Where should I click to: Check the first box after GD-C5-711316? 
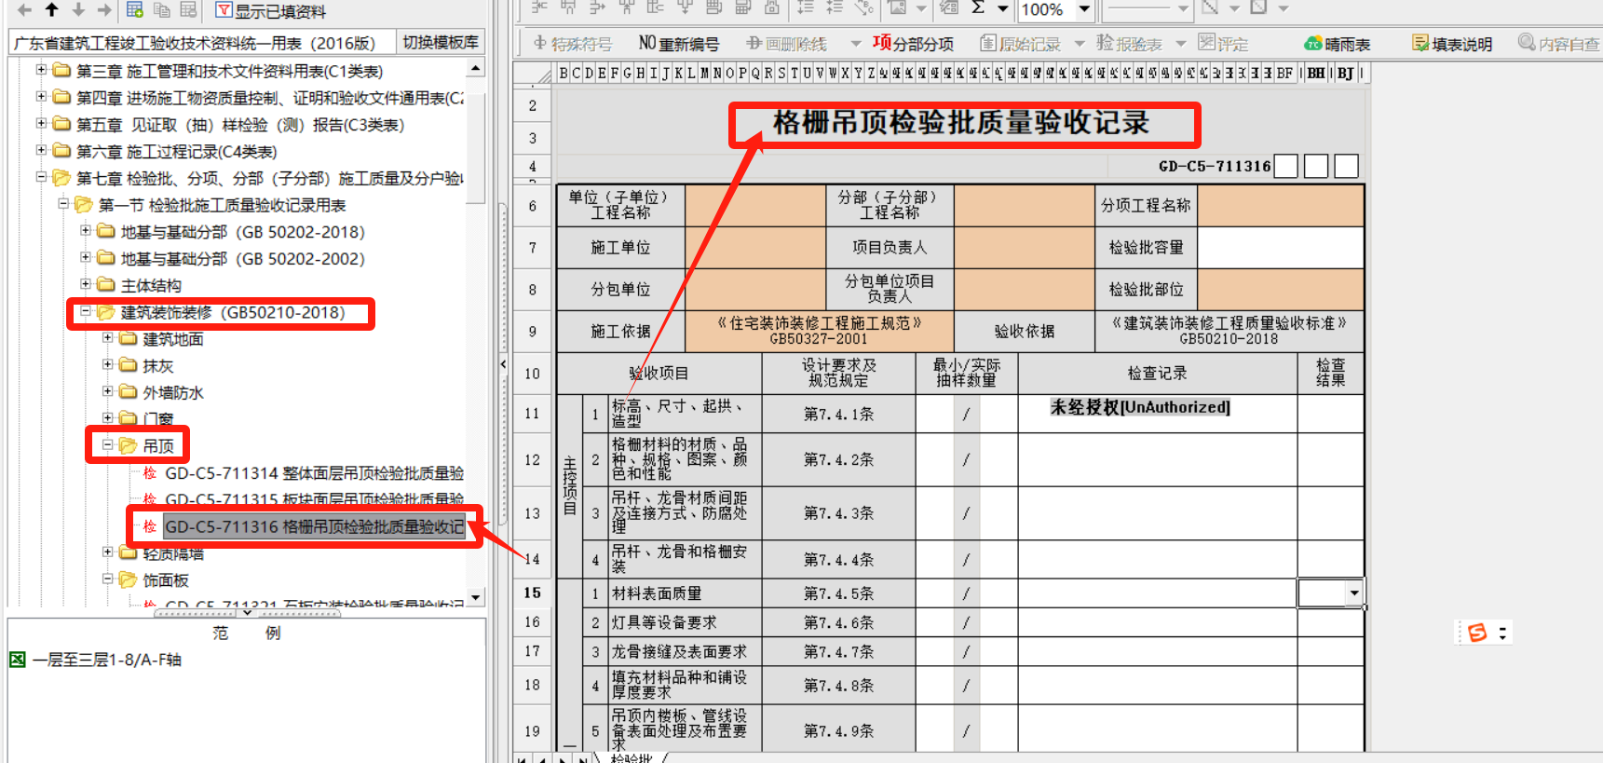tap(1286, 167)
